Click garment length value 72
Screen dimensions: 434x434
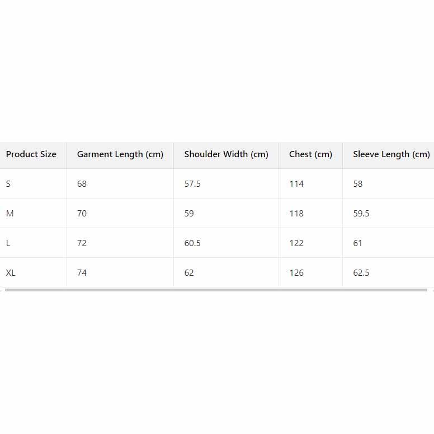point(82,243)
